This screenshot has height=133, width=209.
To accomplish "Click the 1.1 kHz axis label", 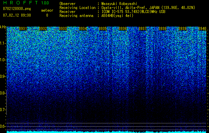I will (x=3, y=43).
